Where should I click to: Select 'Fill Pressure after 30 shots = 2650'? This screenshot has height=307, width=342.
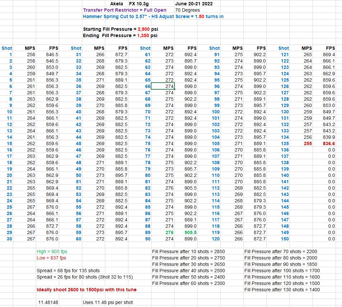click(189, 264)
